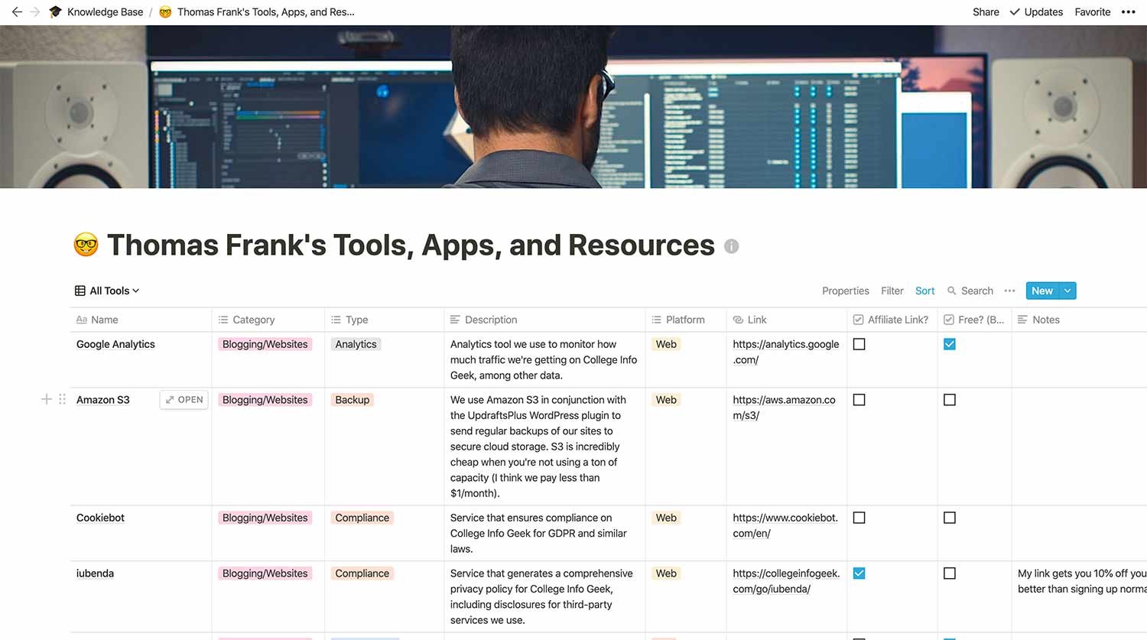Click the OPEN button on Amazon S3
Screen dimensions: 1147x640
(x=184, y=399)
